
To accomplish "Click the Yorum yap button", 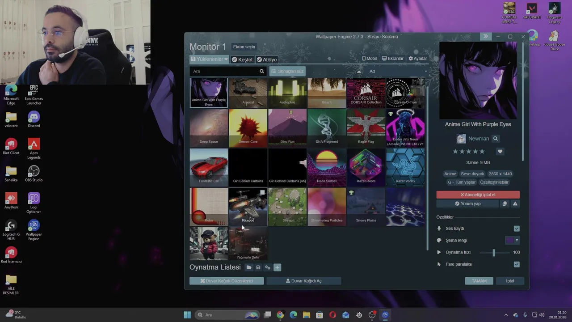I will 467,203.
